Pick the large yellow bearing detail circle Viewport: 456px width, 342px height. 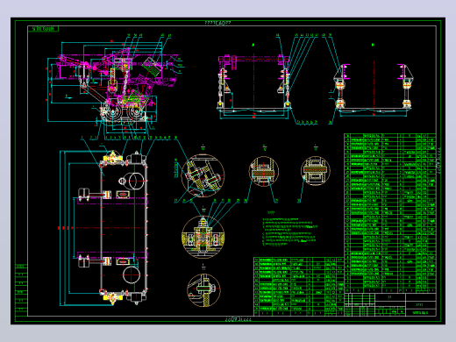pos(203,237)
